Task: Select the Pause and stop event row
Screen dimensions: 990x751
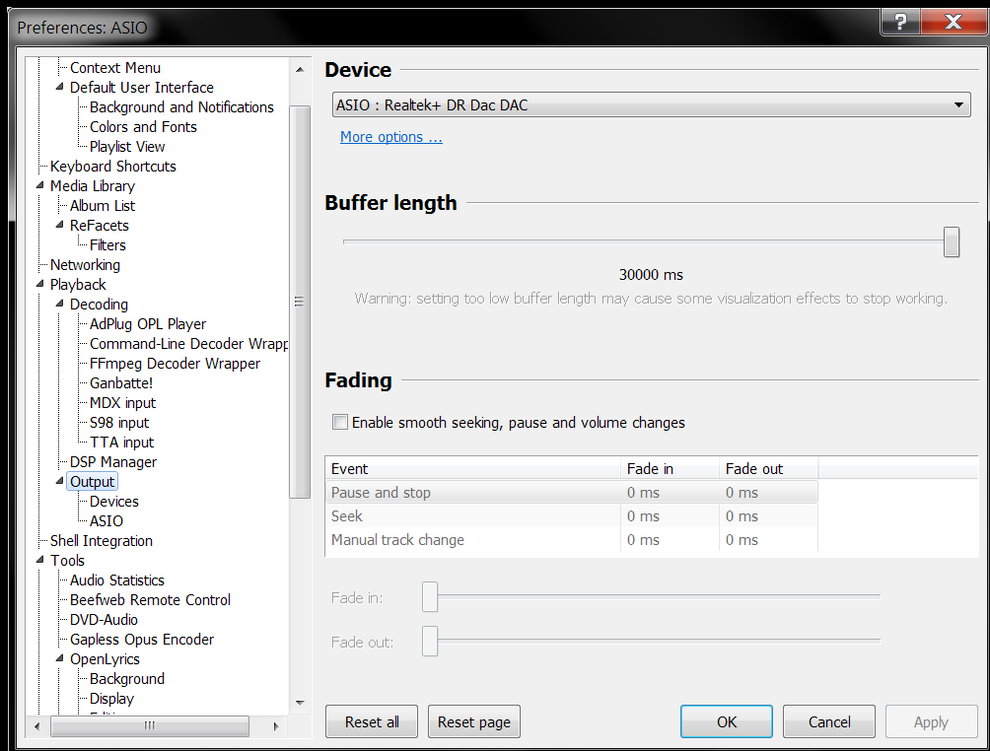Action: pyautogui.click(x=473, y=493)
